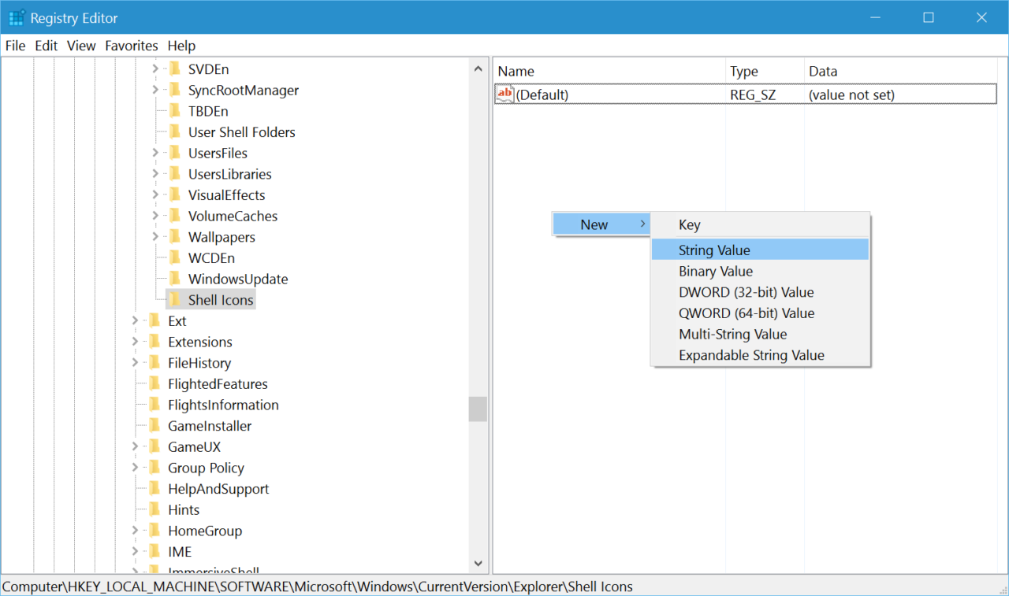Click the WindowsUpdate folder icon
This screenshot has height=596, width=1009.
click(x=175, y=278)
